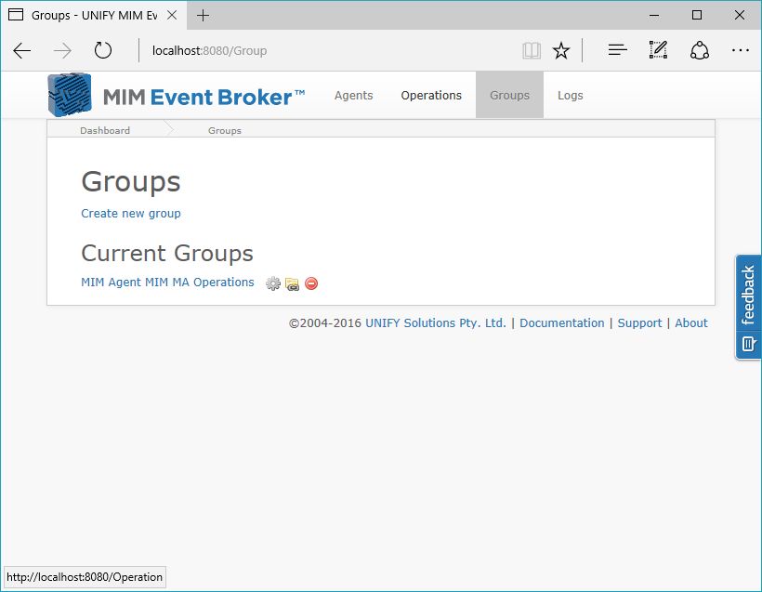Go back using the browser back arrow
Viewport: 762px width, 592px height.
tap(22, 50)
